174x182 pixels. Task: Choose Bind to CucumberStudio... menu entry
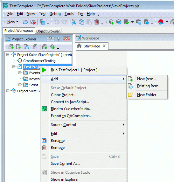click(84, 109)
